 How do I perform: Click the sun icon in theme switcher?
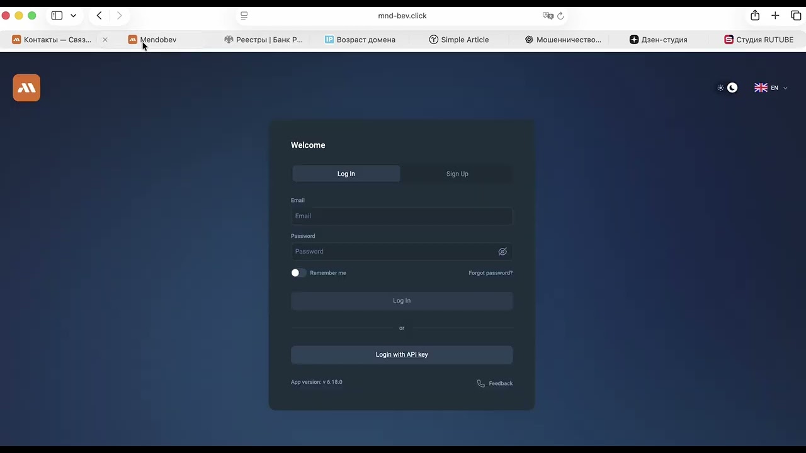(x=721, y=88)
